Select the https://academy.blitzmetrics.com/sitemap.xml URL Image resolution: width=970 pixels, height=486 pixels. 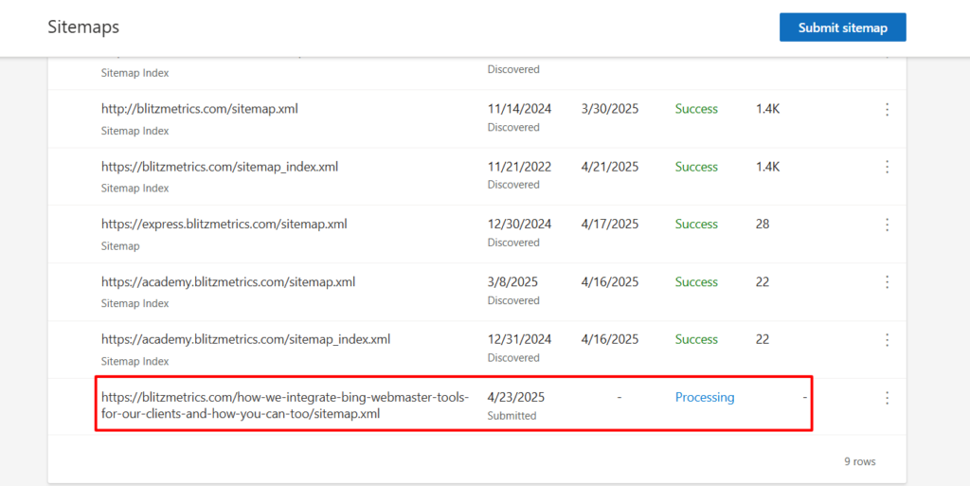pyautogui.click(x=228, y=282)
